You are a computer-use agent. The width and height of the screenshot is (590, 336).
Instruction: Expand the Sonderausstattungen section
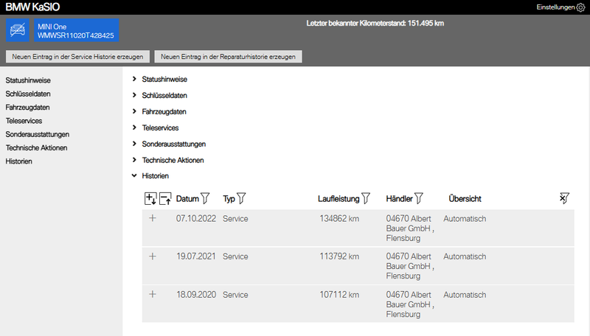tap(134, 144)
